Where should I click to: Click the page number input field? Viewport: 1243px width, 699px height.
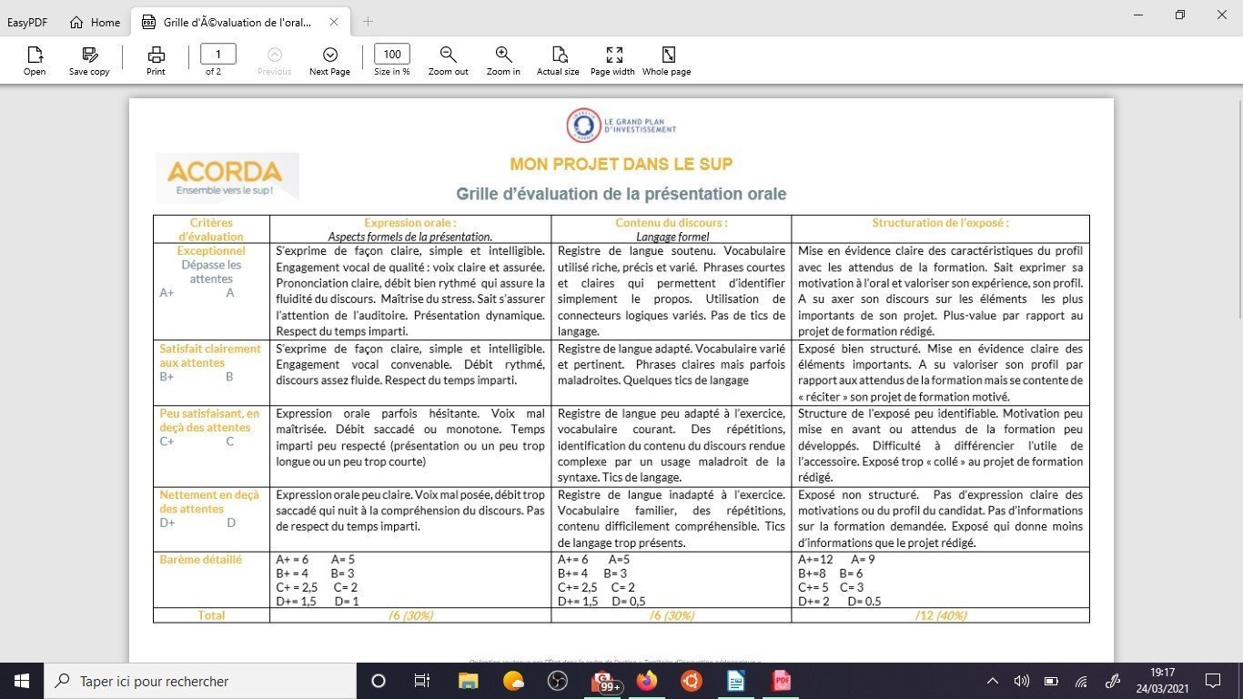(217, 55)
